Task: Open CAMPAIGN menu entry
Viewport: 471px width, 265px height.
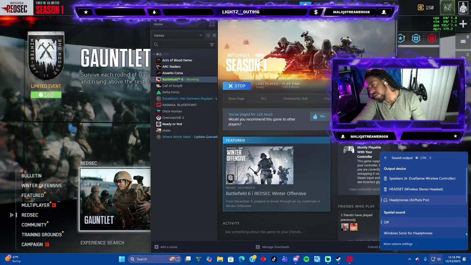Action: (x=32, y=245)
